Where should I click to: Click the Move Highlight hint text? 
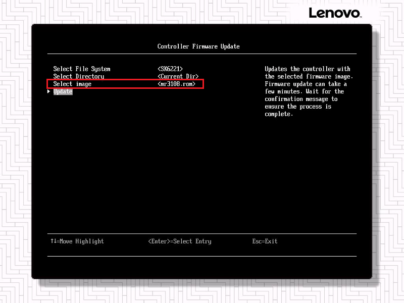click(81, 241)
